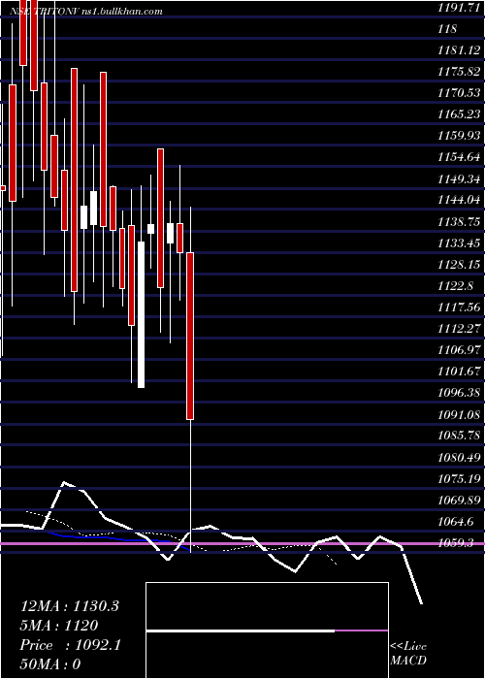Select the 1149.34 axis value
This screenshot has height=679, width=485.
pos(459,178)
